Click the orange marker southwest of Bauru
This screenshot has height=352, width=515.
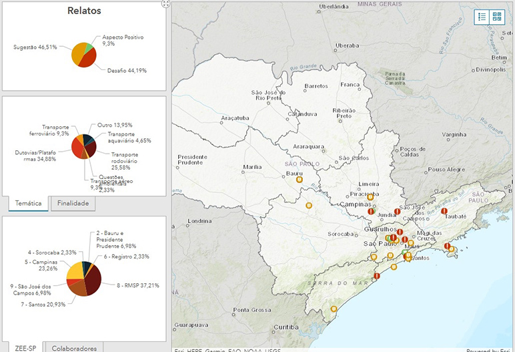(x=309, y=205)
